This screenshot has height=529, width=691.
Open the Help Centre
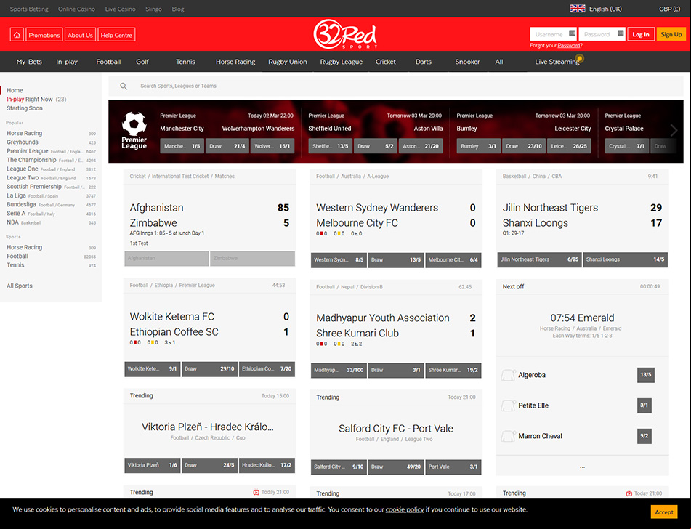coord(116,35)
